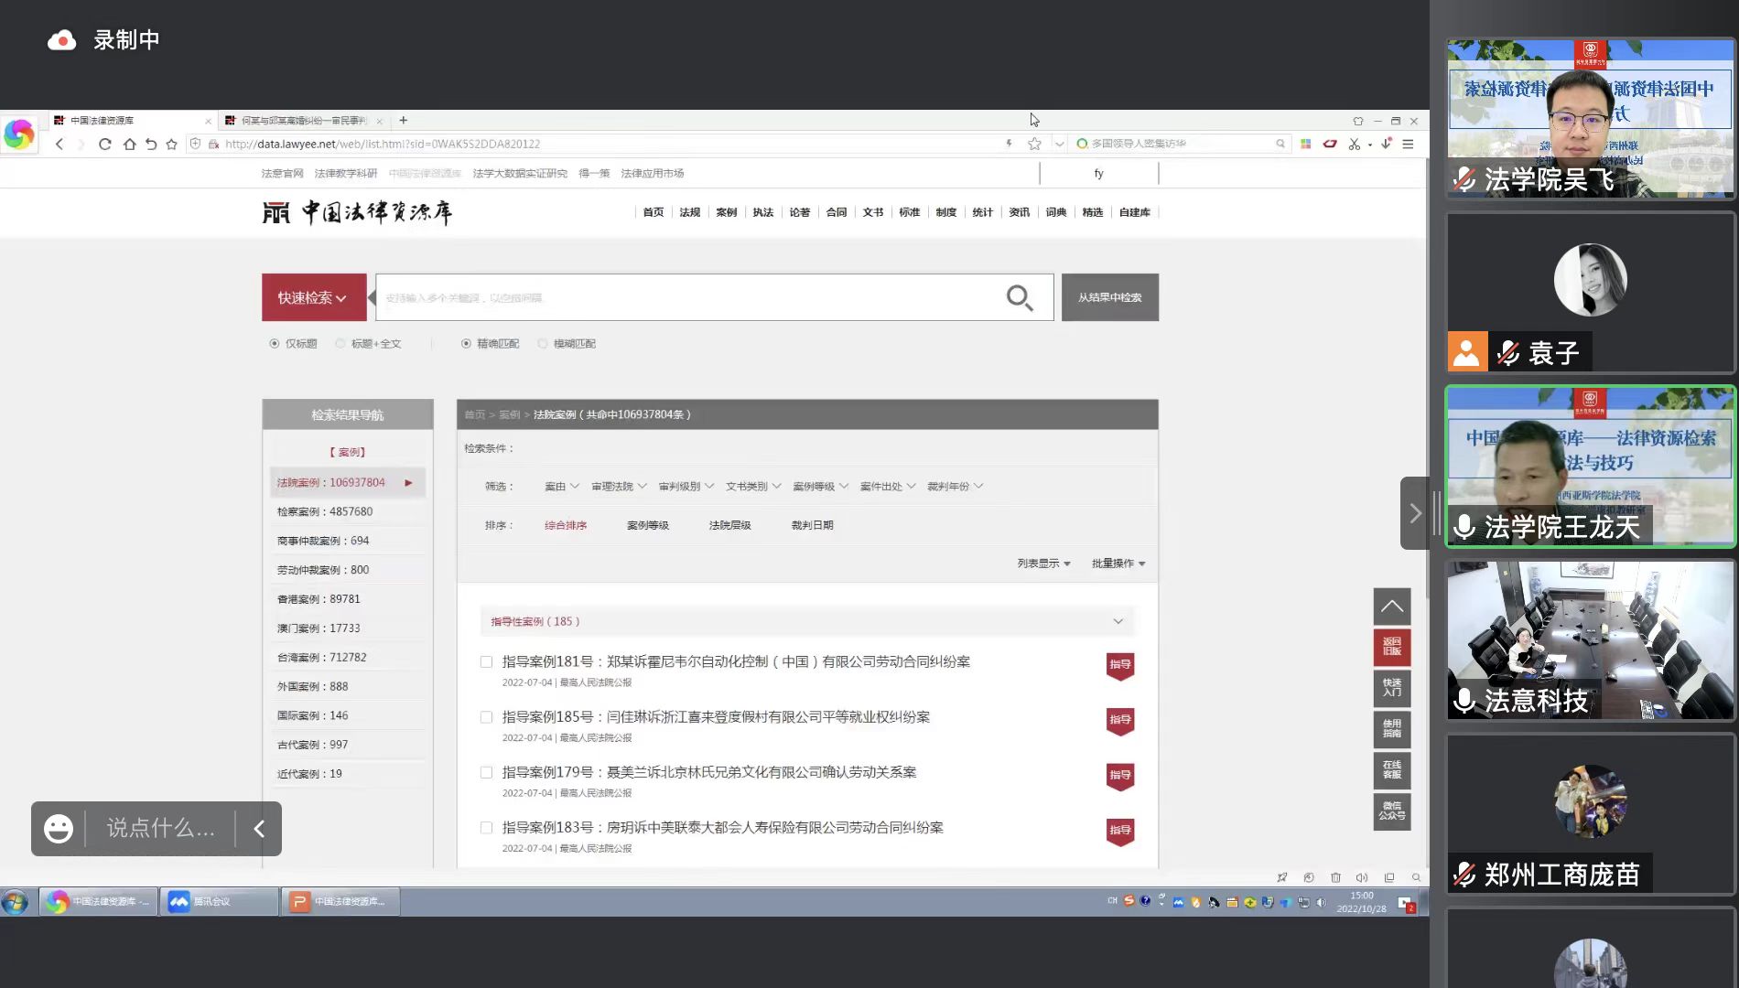Select 法学院王龙天 video thumbnail
Image resolution: width=1739 pixels, height=988 pixels.
1590,467
